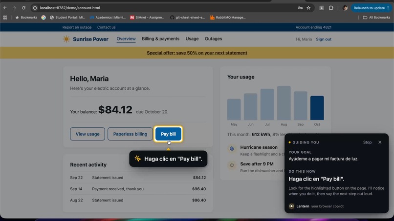Image resolution: width=394 pixels, height=221 pixels.
Task: Click the Paperless billing button
Action: click(130, 134)
